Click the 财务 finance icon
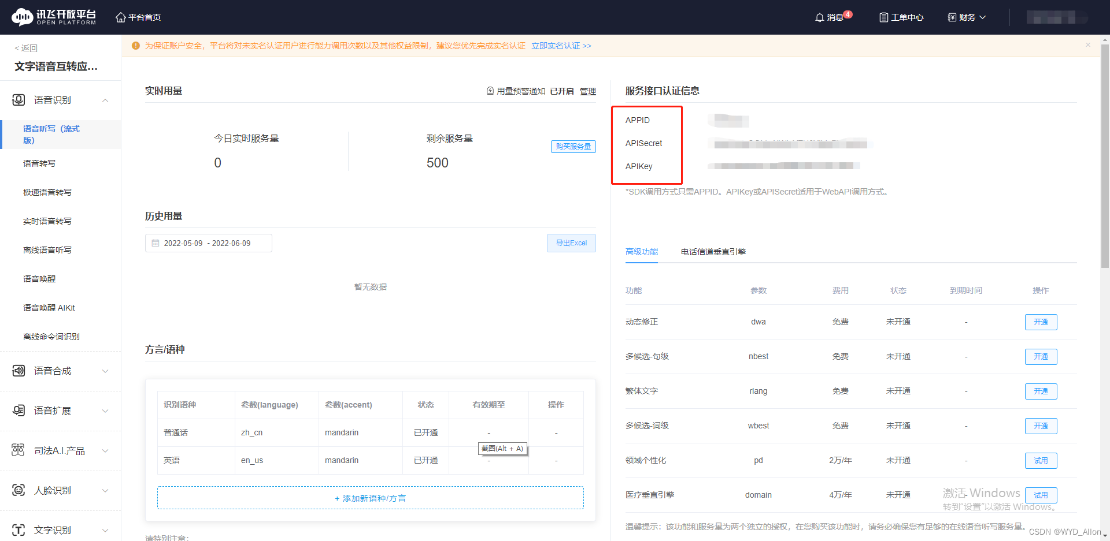The height and width of the screenshot is (541, 1110). pyautogui.click(x=952, y=17)
